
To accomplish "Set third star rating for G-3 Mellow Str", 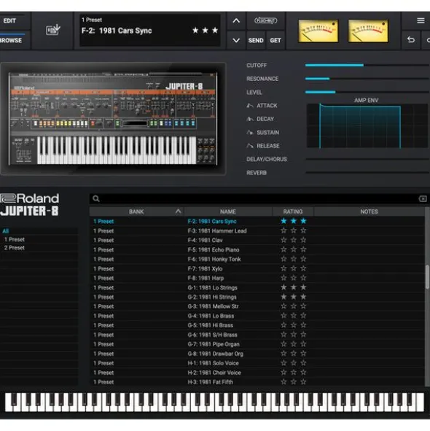I will pyautogui.click(x=303, y=306).
